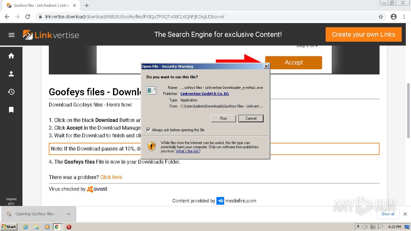Reload the page
The height and width of the screenshot is (231, 411).
(x=28, y=17)
